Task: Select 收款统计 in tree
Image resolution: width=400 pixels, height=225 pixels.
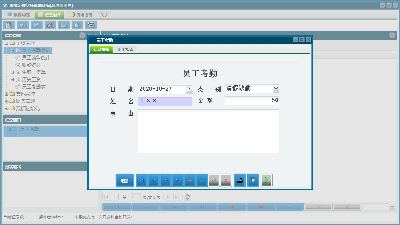Action: (31, 65)
